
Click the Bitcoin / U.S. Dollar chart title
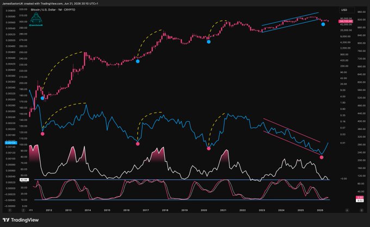coord(53,10)
